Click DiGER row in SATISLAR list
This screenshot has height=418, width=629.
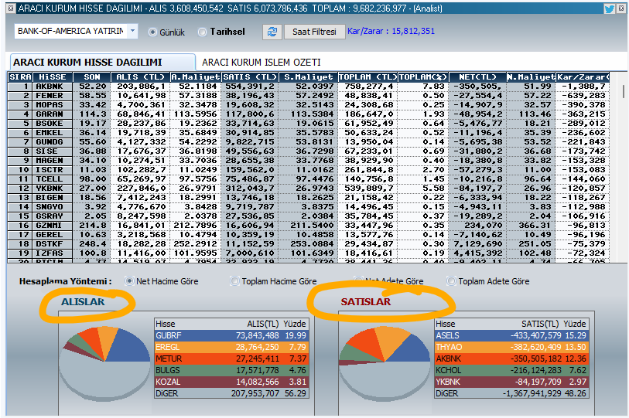tap(511, 393)
